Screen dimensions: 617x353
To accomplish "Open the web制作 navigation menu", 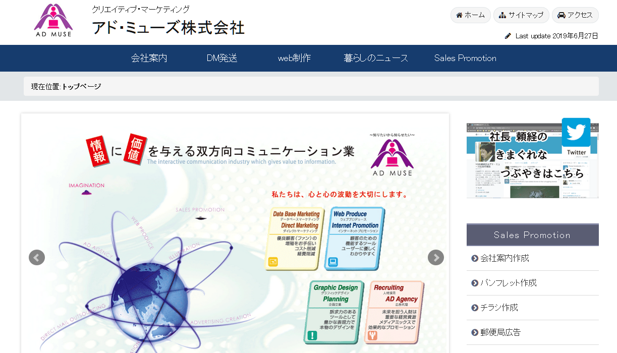I will (x=294, y=58).
